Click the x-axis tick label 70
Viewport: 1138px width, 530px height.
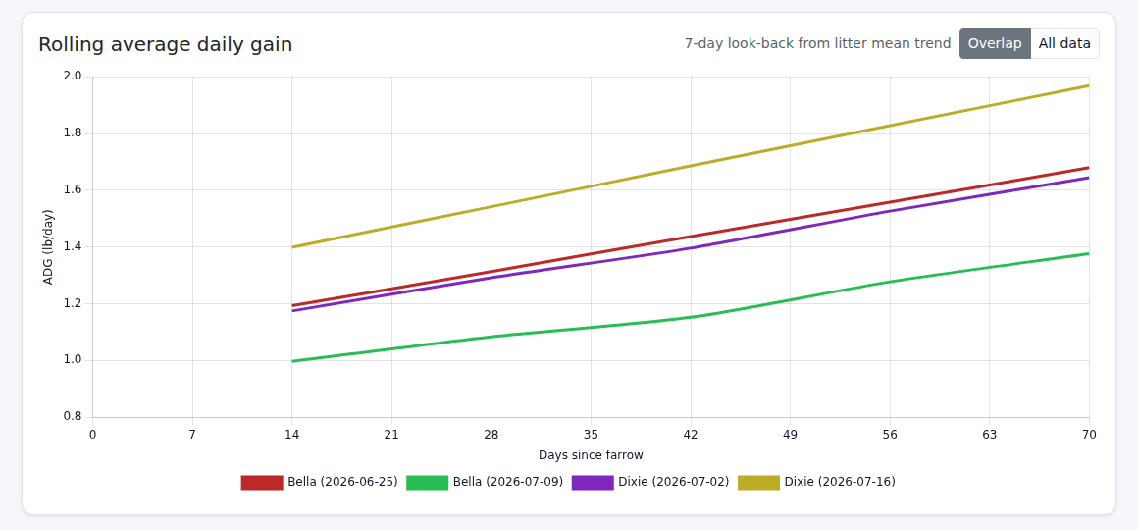(x=1089, y=435)
